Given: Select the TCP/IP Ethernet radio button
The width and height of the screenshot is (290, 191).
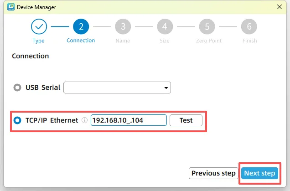Looking at the screenshot, I should pyautogui.click(x=18, y=120).
